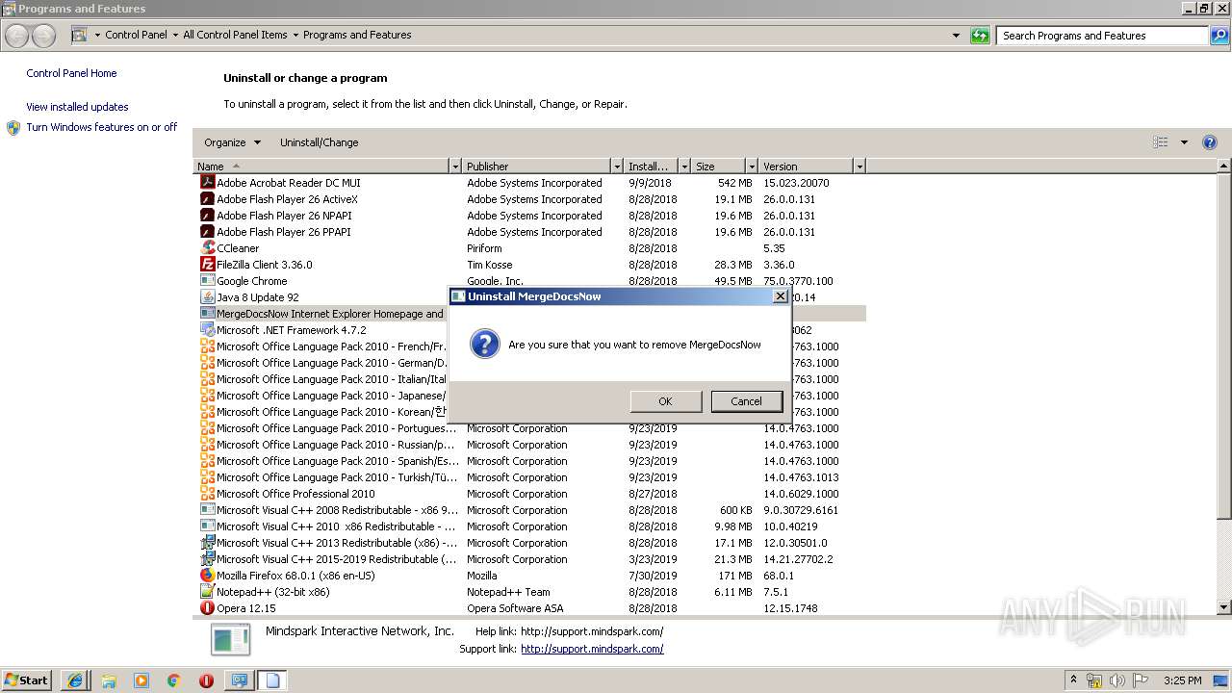Screen dimensions: 1232x693
Task: Go back with the navigation arrow
Action: [x=17, y=37]
